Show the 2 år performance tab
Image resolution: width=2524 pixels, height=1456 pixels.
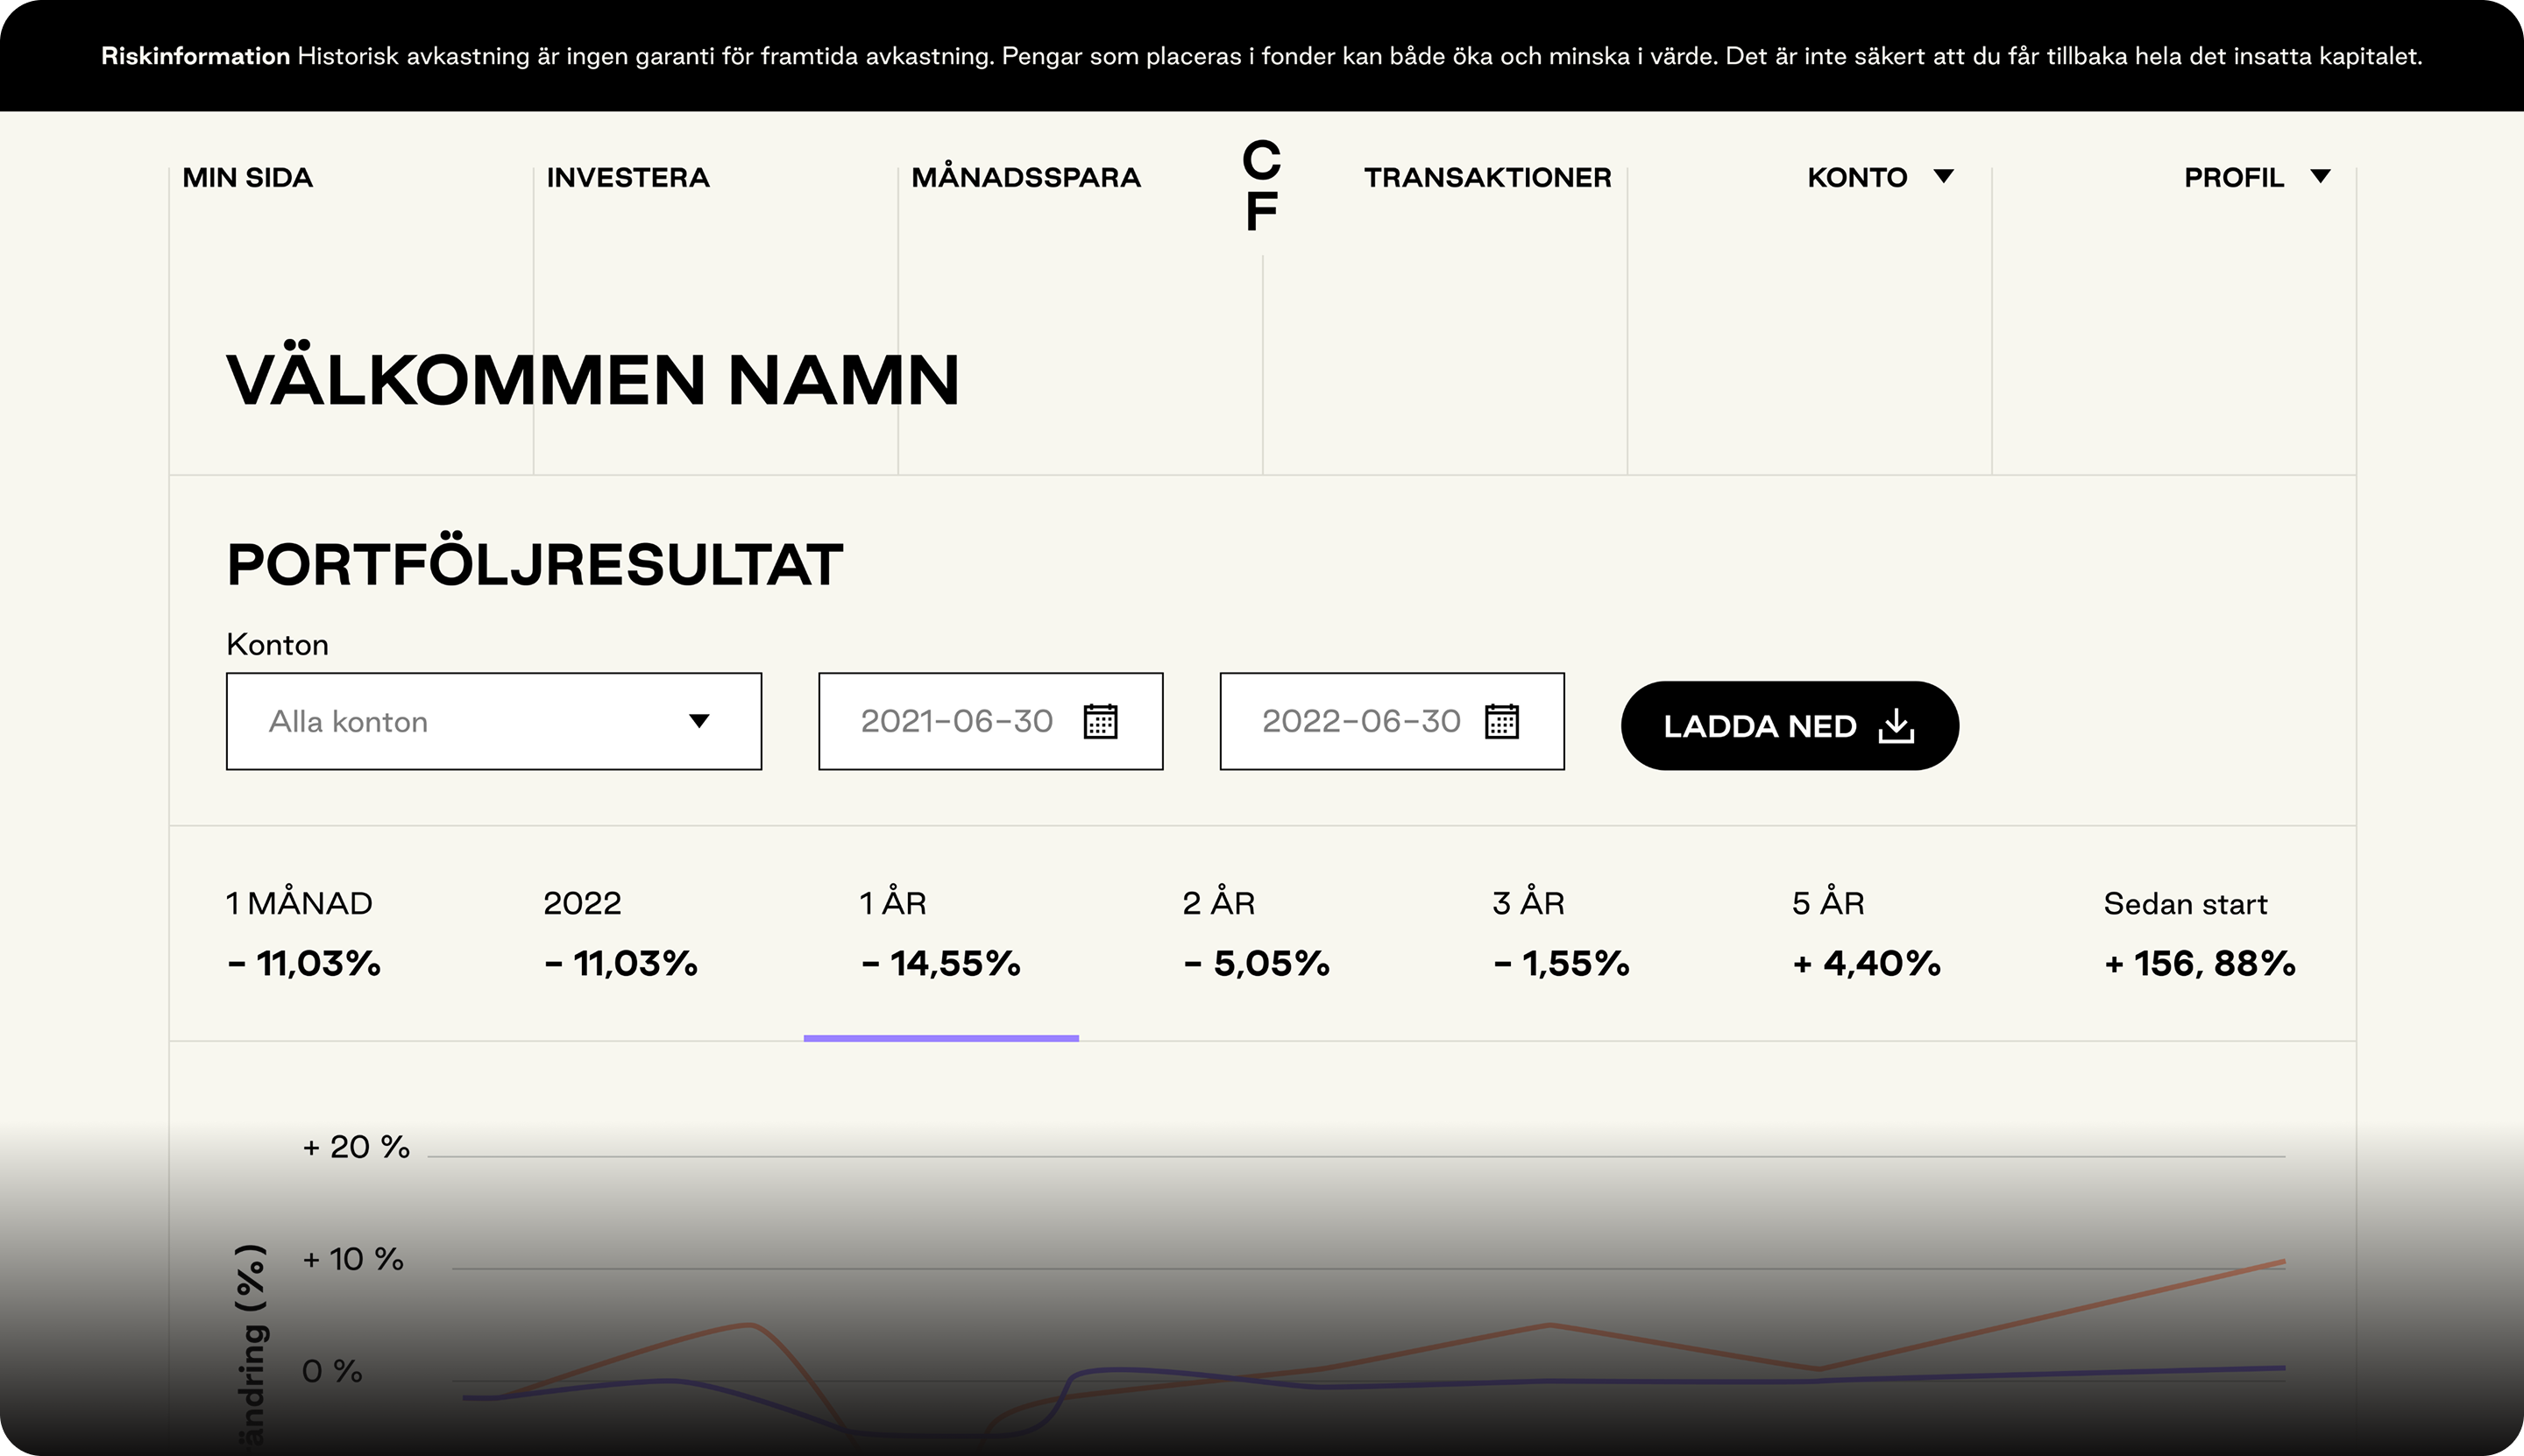click(1256, 933)
